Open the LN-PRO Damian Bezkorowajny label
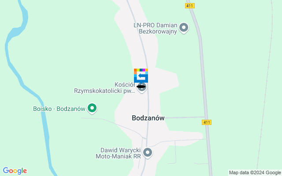282x176 pixels. [x=156, y=28]
